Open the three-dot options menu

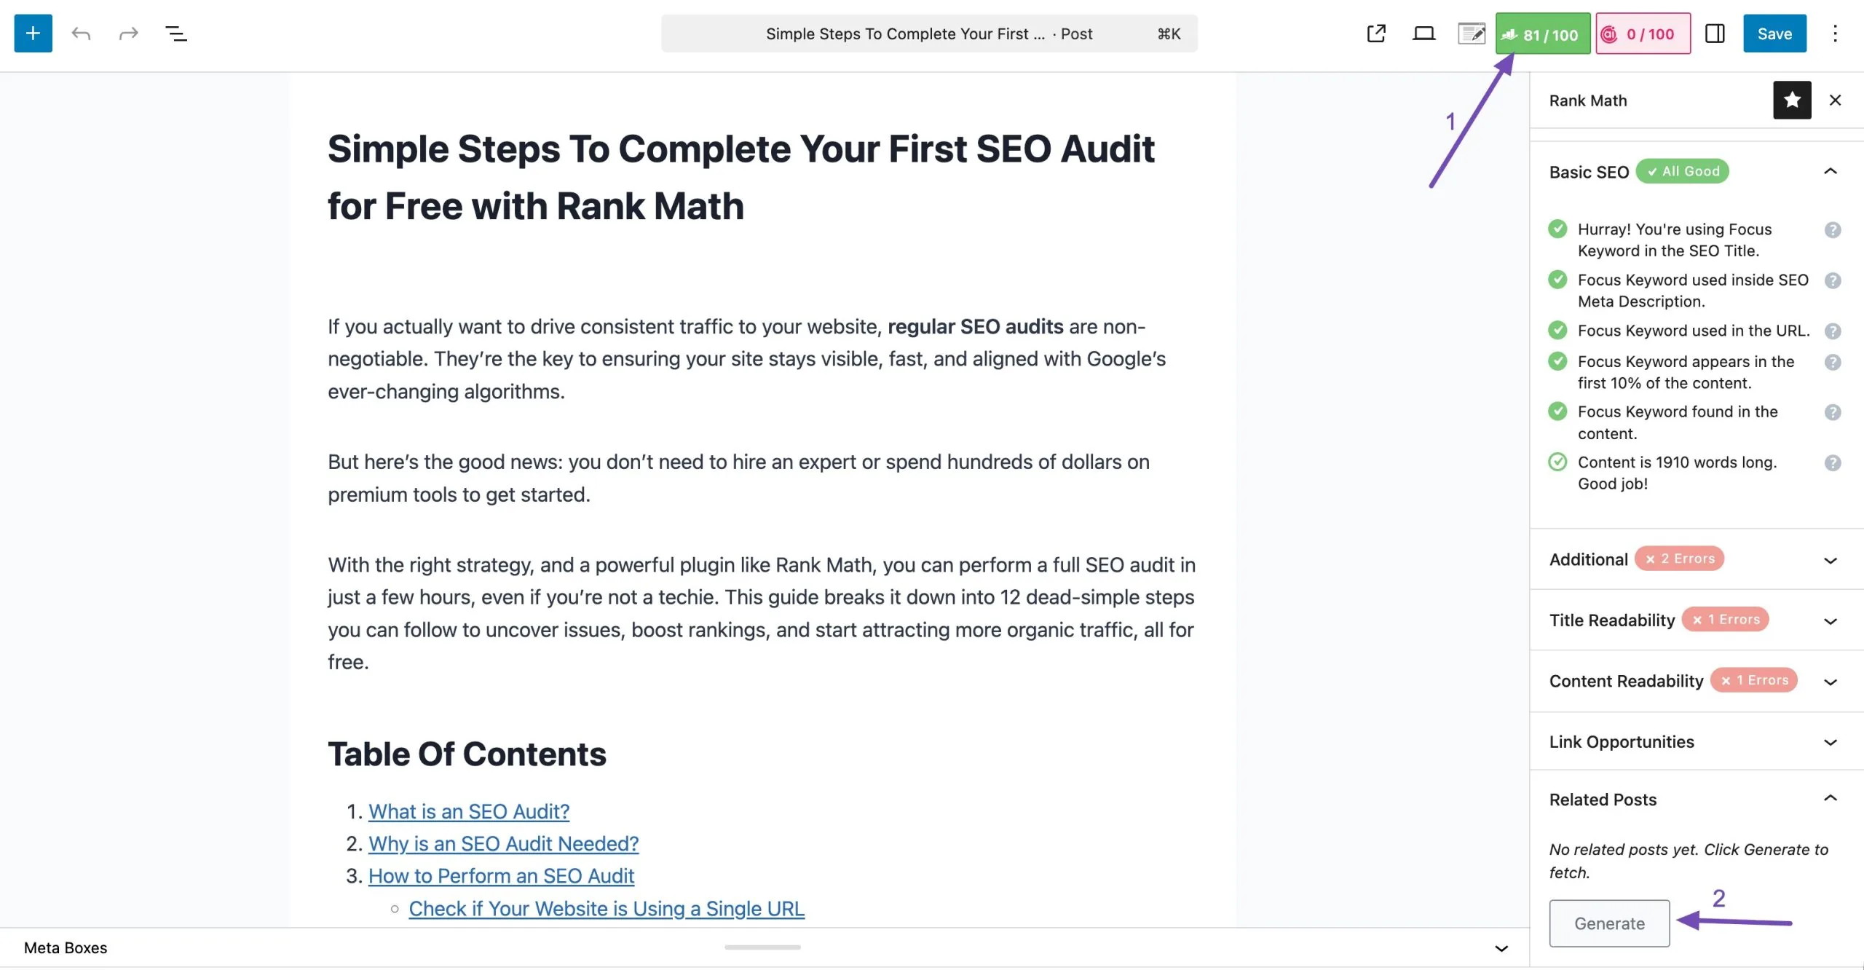click(x=1835, y=33)
